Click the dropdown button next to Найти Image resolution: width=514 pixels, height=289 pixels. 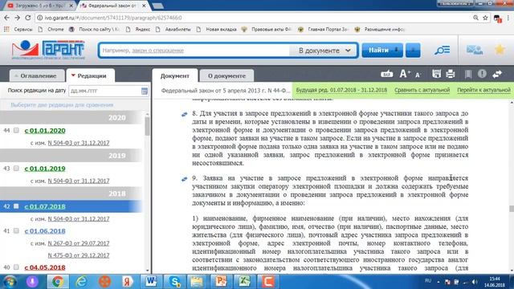(x=413, y=50)
